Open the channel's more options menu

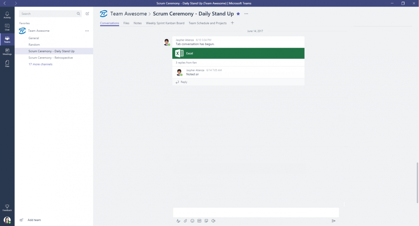pos(246,14)
